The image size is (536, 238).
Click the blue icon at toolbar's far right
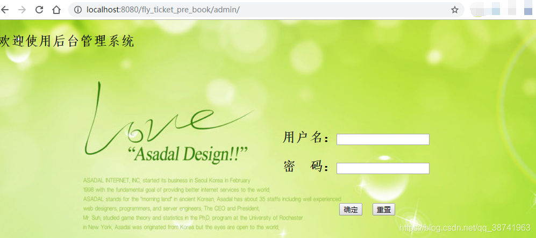coord(528,10)
